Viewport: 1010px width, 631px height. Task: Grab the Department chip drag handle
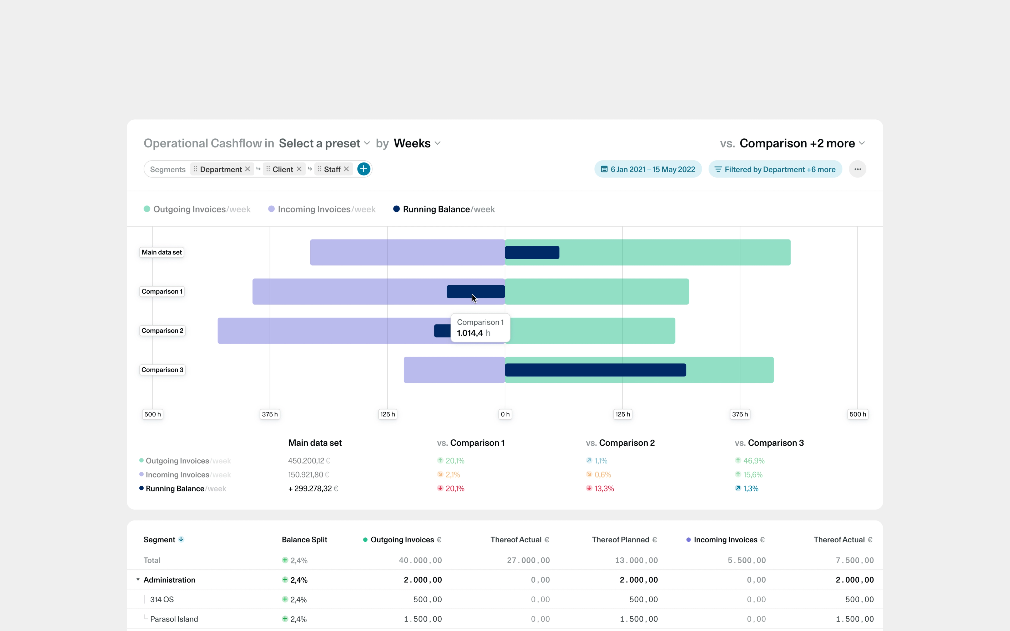click(195, 169)
